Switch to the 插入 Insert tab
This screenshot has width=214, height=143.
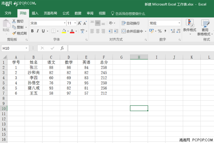click(x=35, y=13)
